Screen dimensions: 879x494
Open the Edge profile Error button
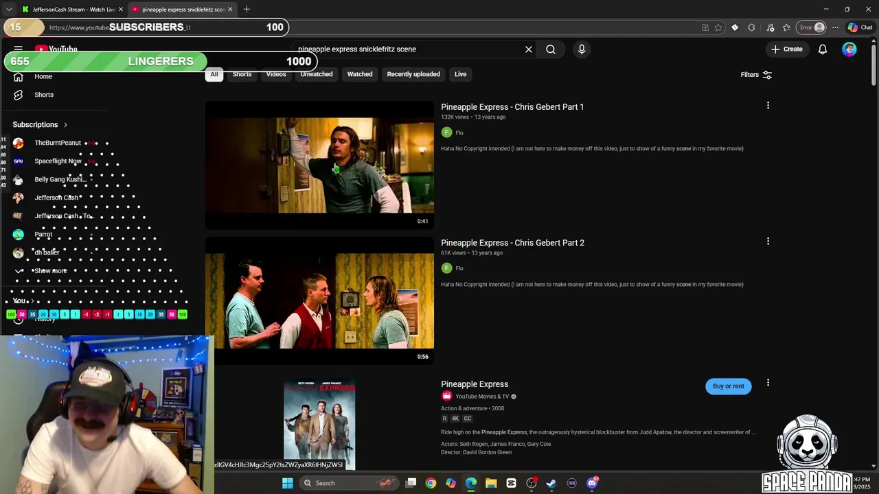click(811, 27)
